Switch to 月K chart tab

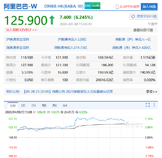tap(54, 105)
